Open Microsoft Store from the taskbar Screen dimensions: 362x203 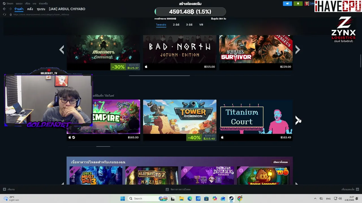pyautogui.click(x=206, y=198)
